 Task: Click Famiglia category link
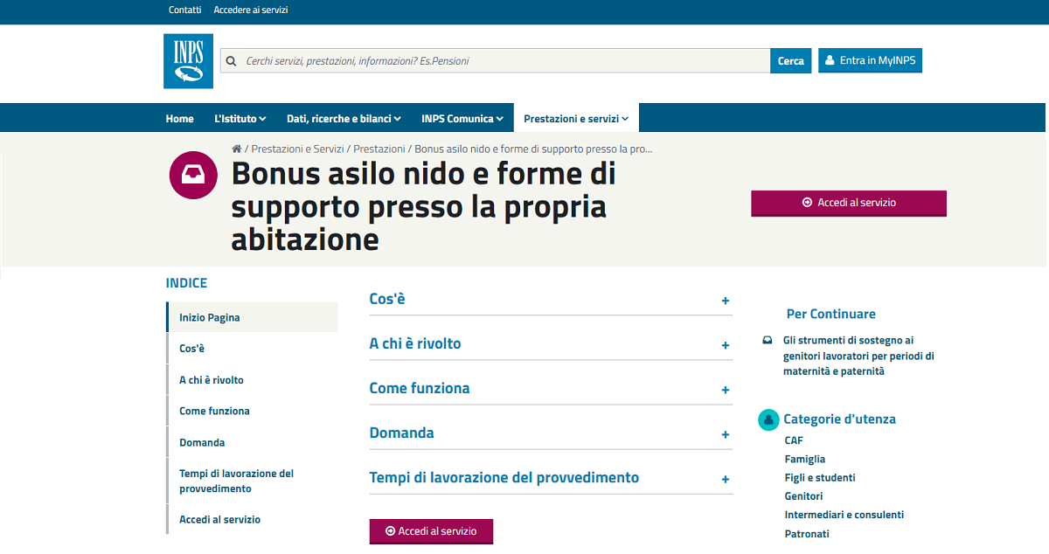click(805, 459)
